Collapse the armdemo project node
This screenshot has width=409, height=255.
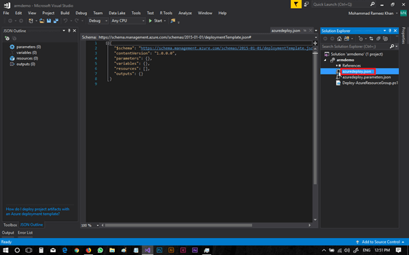325,60
